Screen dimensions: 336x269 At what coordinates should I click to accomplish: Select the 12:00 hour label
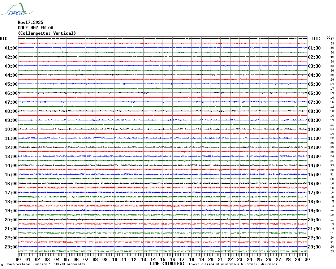coord(11,148)
